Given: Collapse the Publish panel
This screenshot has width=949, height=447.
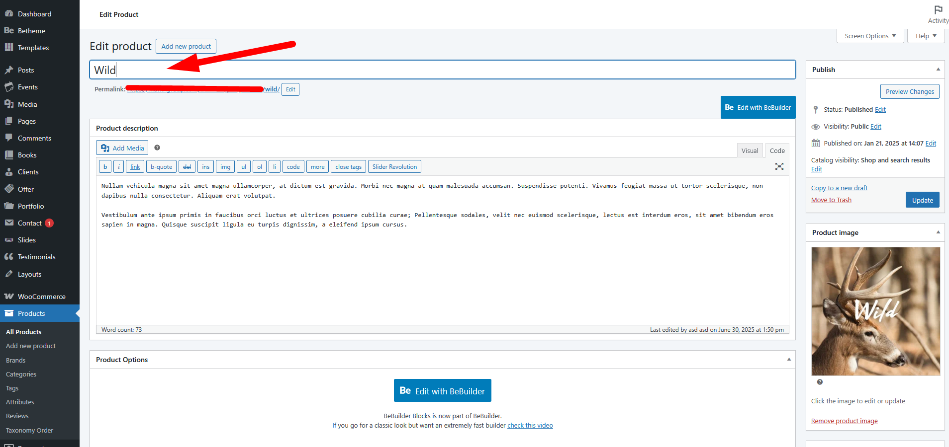Looking at the screenshot, I should 938,70.
